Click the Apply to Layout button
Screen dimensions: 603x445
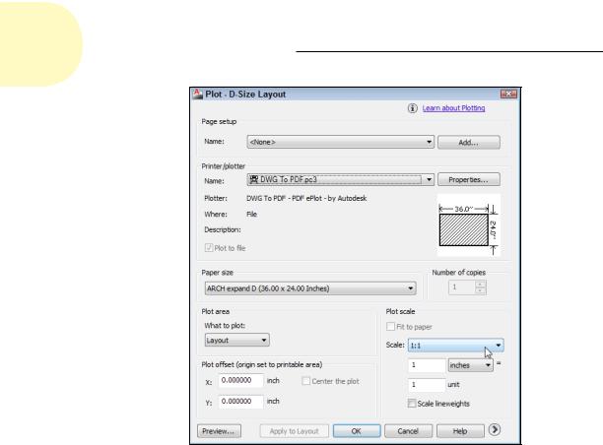click(295, 431)
